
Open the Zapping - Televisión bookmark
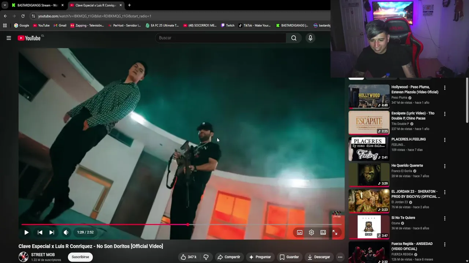click(87, 26)
